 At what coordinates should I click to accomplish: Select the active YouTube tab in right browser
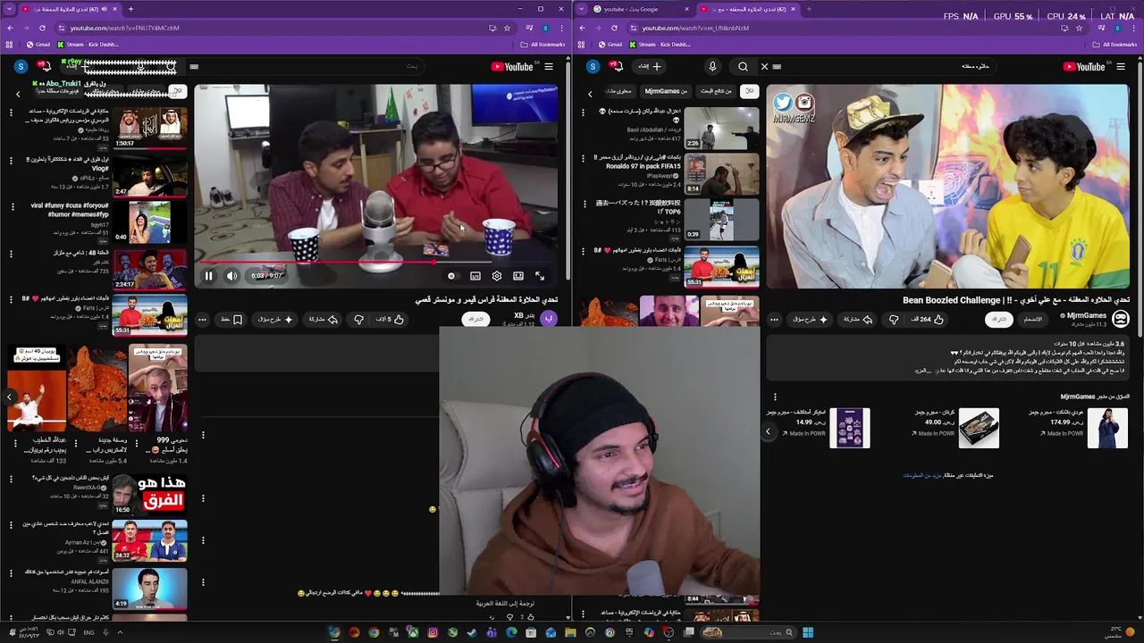[749, 9]
